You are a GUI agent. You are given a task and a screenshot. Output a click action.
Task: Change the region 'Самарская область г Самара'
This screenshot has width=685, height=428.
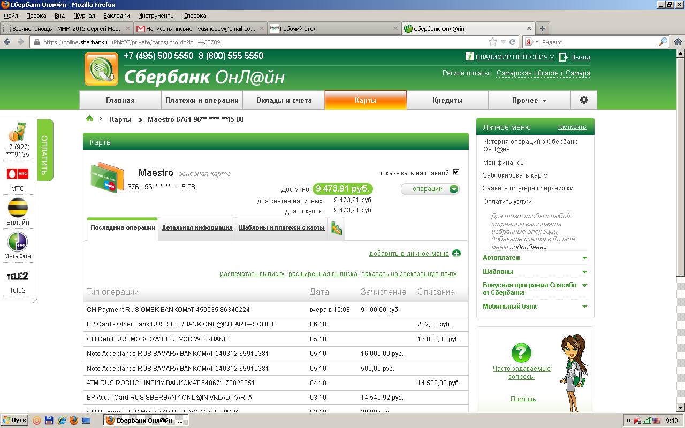pyautogui.click(x=543, y=73)
